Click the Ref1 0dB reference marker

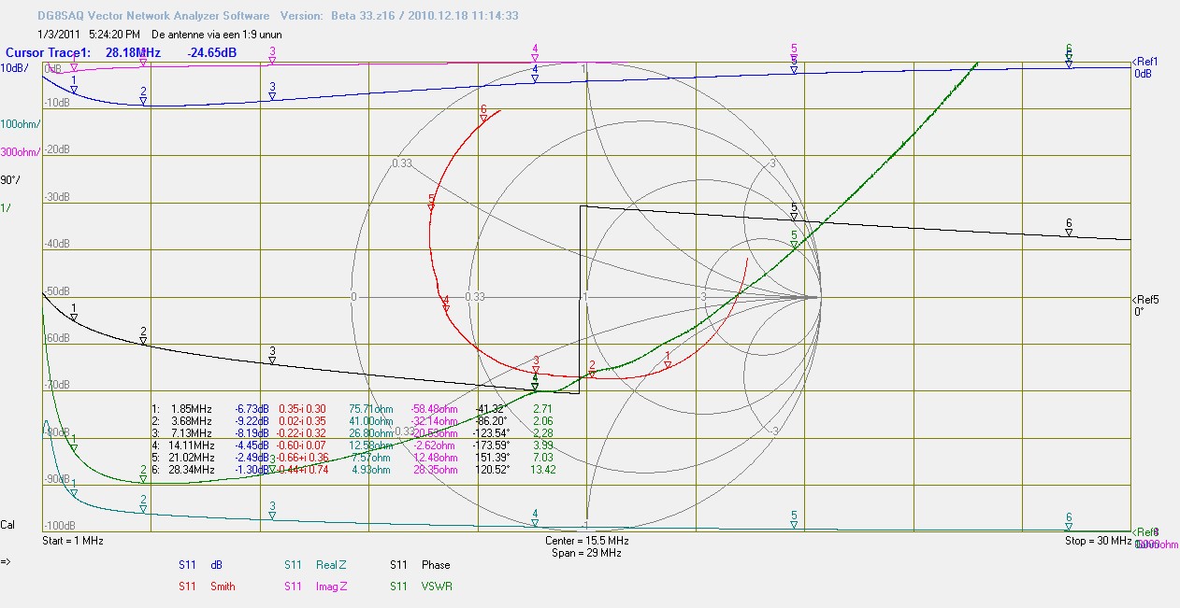click(1147, 67)
